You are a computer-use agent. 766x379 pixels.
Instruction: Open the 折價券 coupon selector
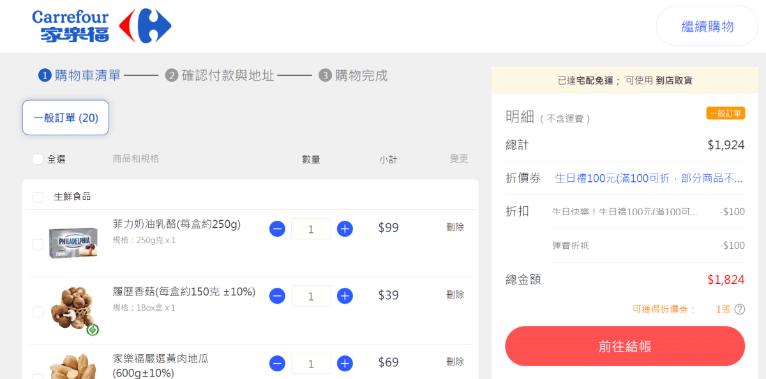click(648, 179)
